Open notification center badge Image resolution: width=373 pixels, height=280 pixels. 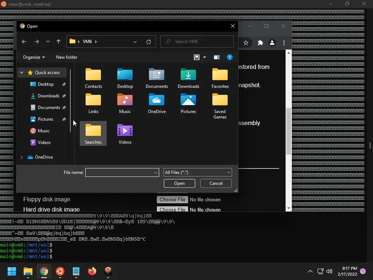pos(363,271)
